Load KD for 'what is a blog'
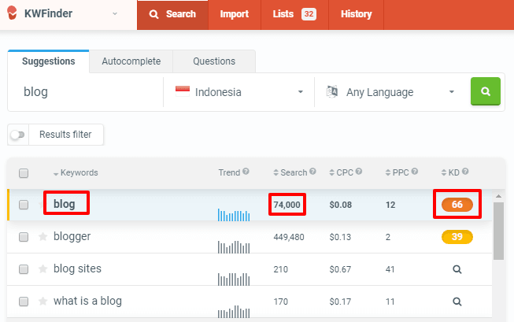This screenshot has height=322, width=514. (x=457, y=302)
